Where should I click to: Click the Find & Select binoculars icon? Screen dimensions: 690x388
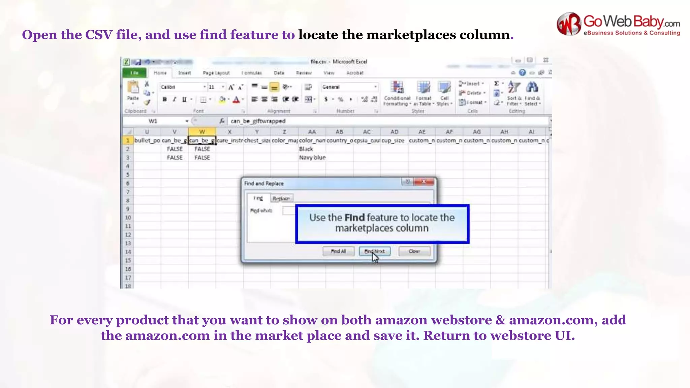click(x=532, y=87)
